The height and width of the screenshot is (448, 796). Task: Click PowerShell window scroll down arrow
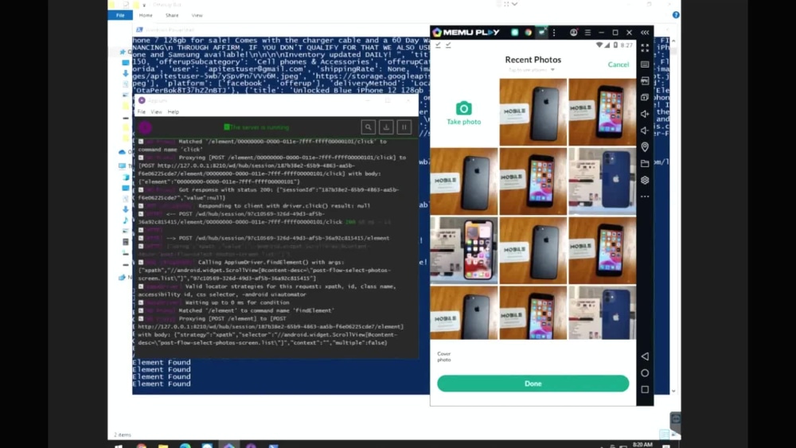673,392
